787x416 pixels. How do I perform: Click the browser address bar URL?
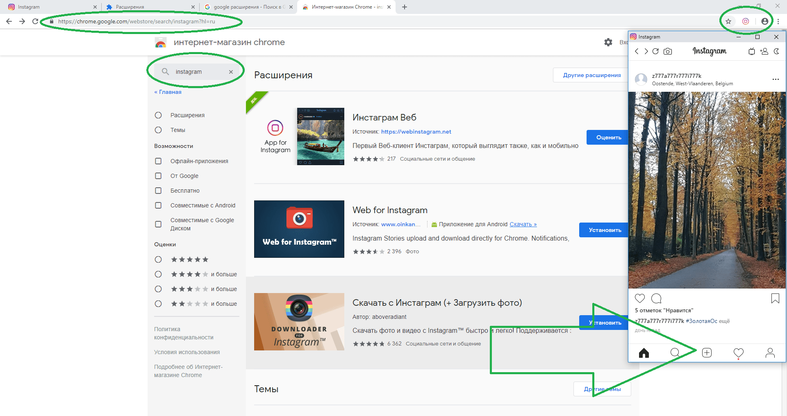136,21
